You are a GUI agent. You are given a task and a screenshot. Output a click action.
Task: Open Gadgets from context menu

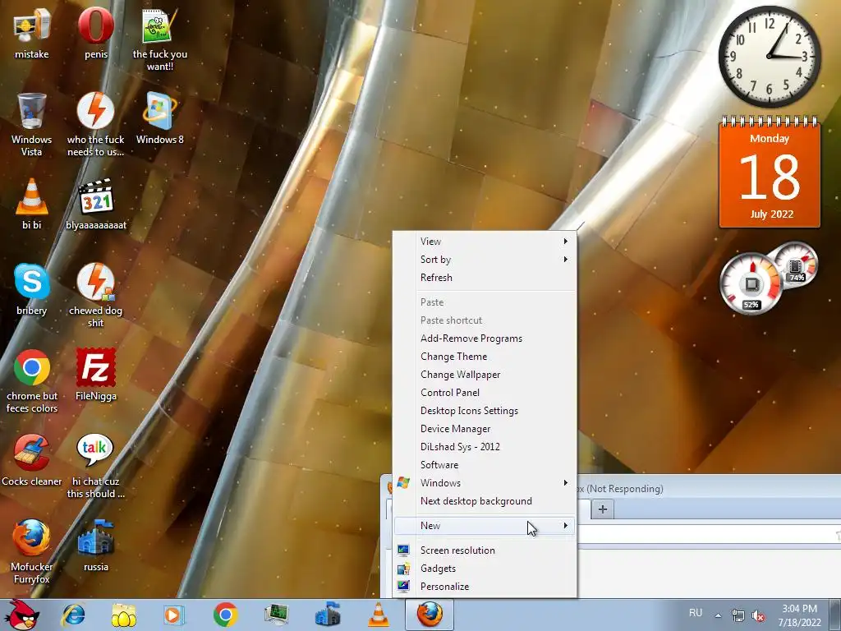tap(485, 569)
